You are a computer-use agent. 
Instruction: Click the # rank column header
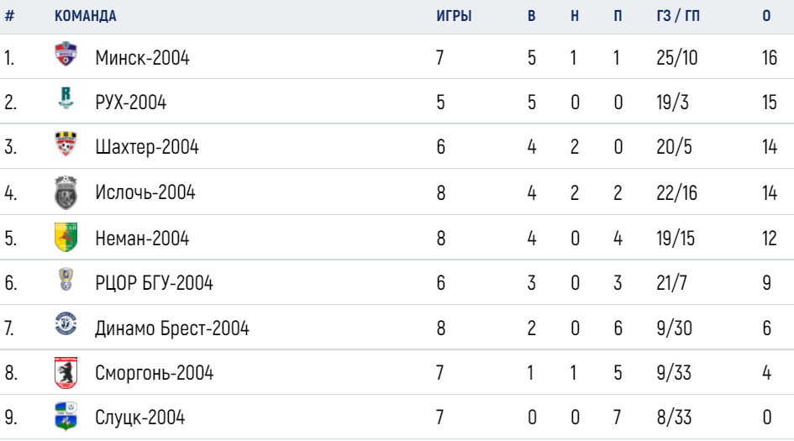click(x=9, y=16)
